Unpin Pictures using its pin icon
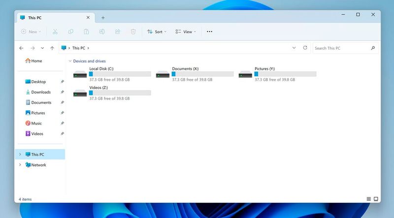Viewport: 394px width, 218px height. point(63,113)
